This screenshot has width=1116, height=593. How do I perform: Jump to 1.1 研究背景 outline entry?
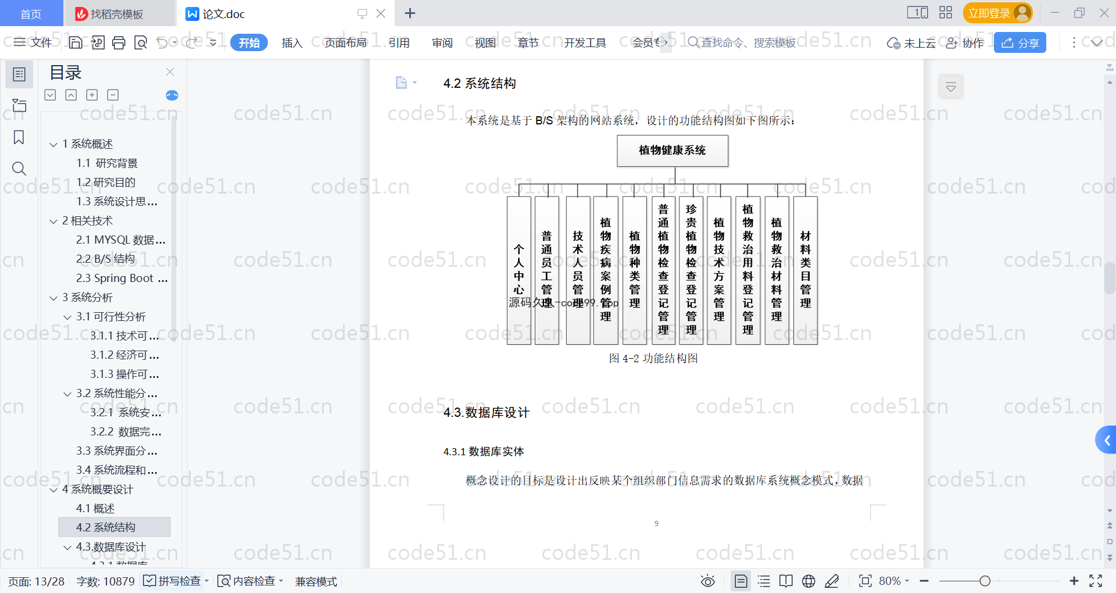pos(107,163)
